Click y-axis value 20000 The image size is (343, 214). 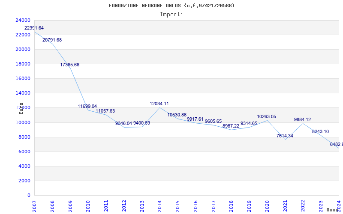point(23,49)
